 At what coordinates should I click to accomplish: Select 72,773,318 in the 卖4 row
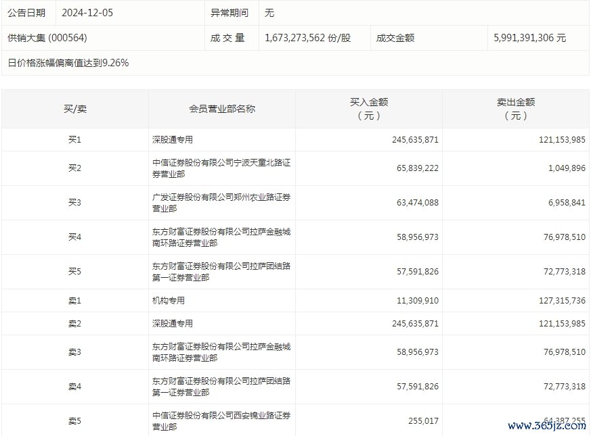[564, 386]
